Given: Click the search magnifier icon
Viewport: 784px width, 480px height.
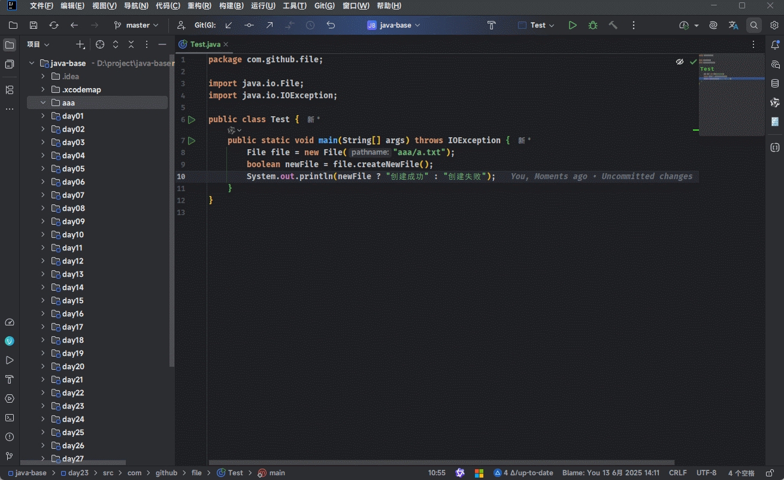Looking at the screenshot, I should pos(754,25).
